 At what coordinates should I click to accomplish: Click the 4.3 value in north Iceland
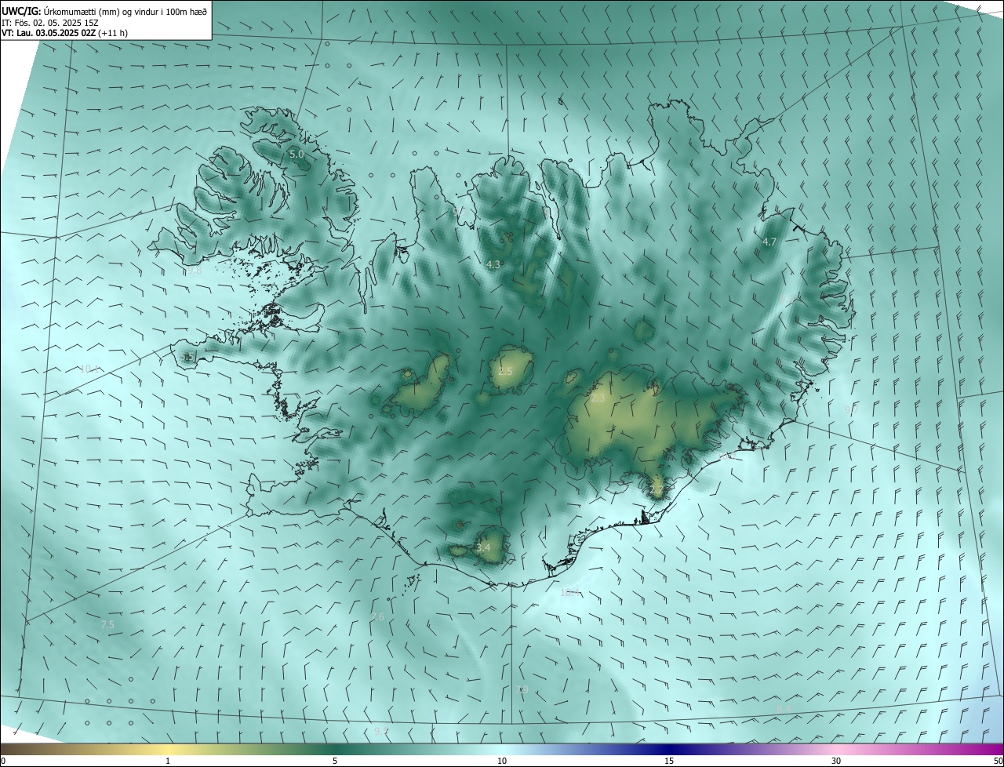point(493,265)
